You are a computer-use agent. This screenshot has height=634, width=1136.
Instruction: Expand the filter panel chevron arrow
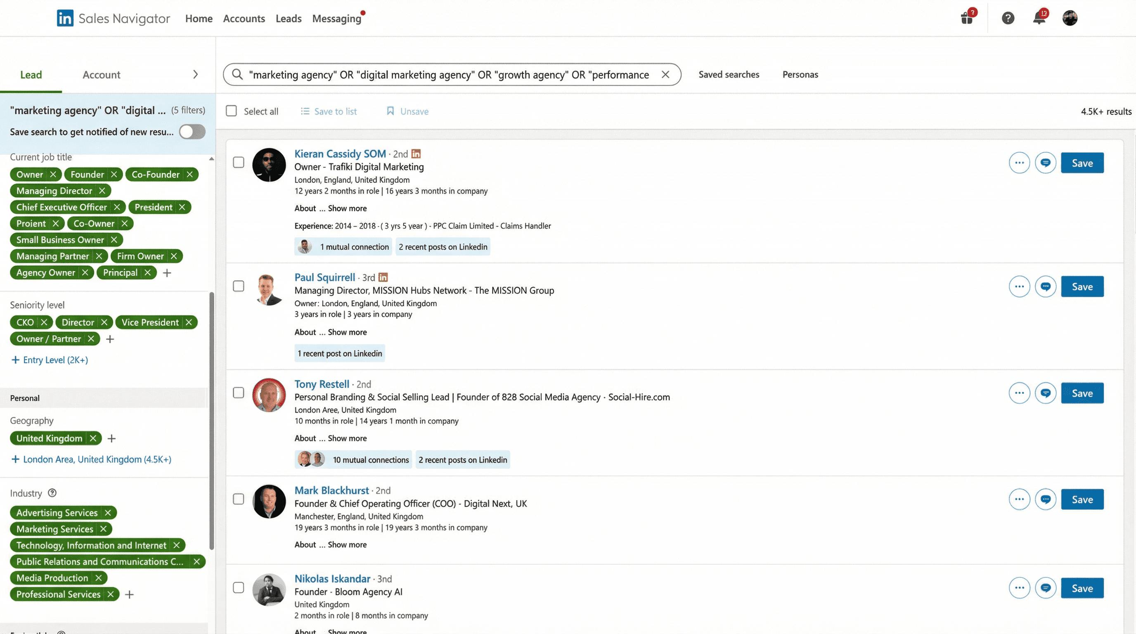tap(195, 75)
